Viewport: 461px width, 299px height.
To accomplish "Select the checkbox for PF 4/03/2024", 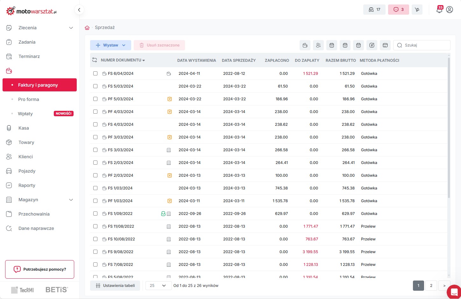I will 95,112.
